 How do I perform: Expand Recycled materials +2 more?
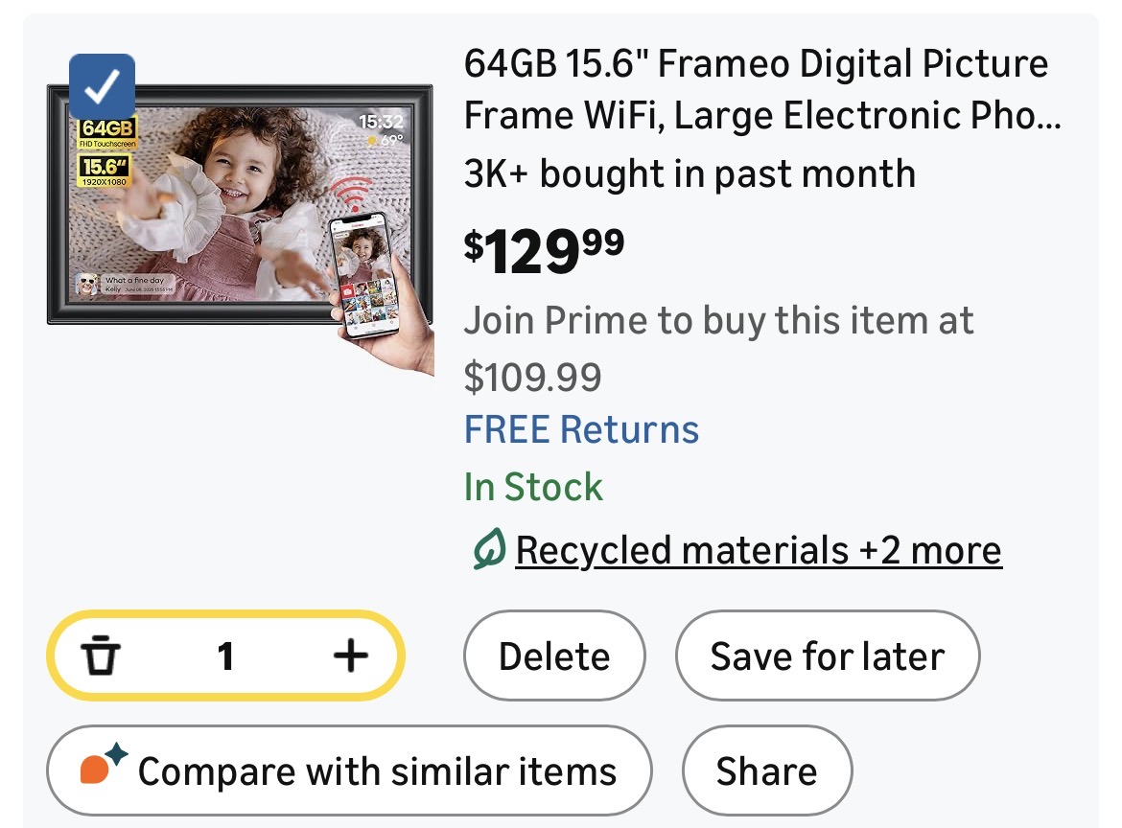(758, 550)
